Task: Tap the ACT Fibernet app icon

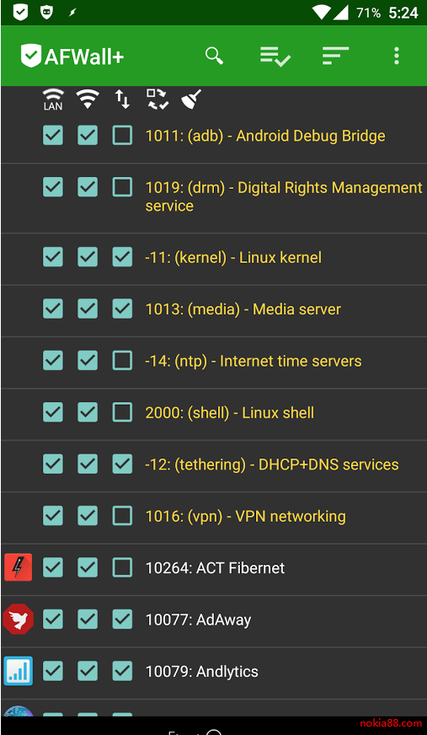Action: pos(19,567)
